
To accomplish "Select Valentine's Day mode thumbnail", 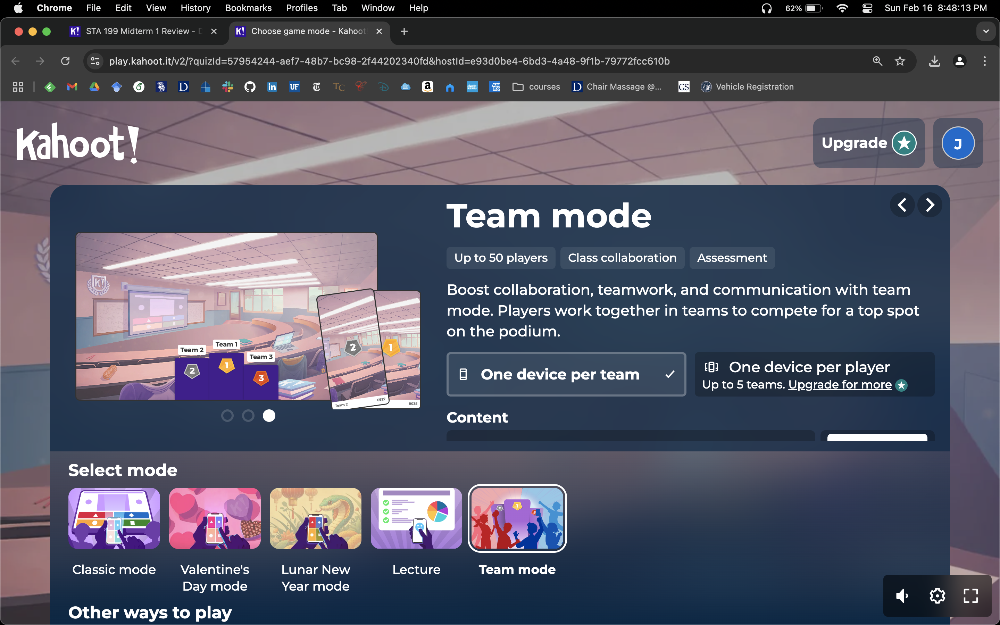I will tap(215, 518).
